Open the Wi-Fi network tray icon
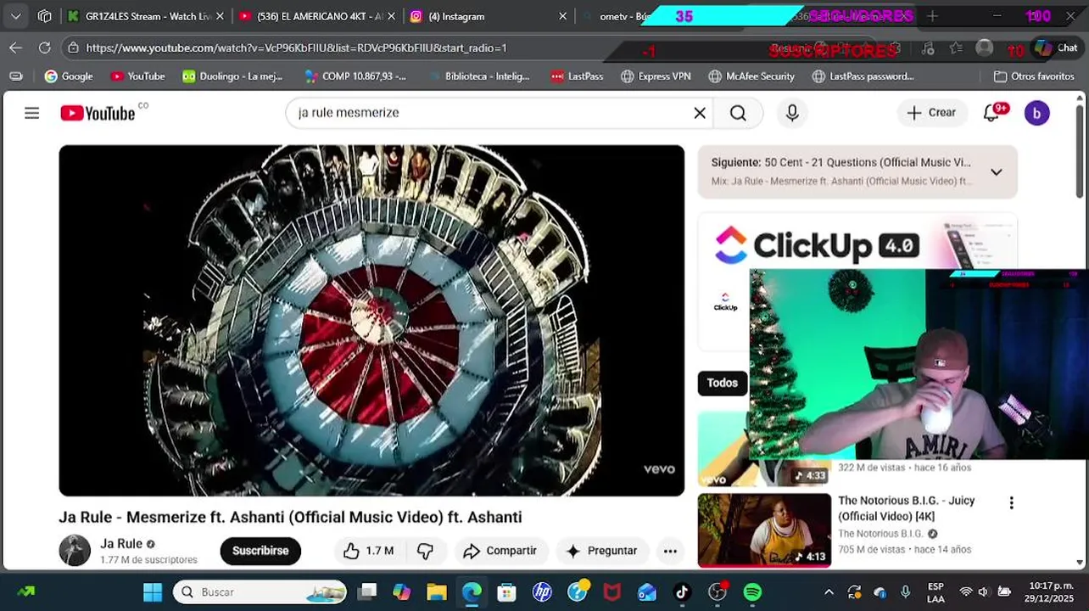Screen dimensions: 1089x611 click(x=965, y=591)
